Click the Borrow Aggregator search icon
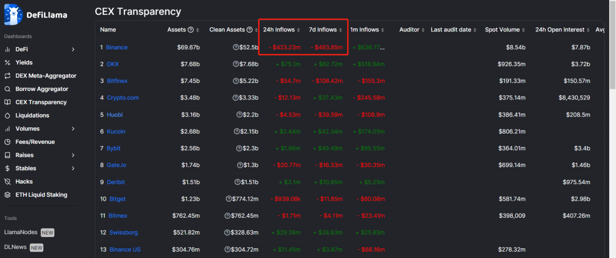Image resolution: width=616 pixels, height=258 pixels. 7,89
